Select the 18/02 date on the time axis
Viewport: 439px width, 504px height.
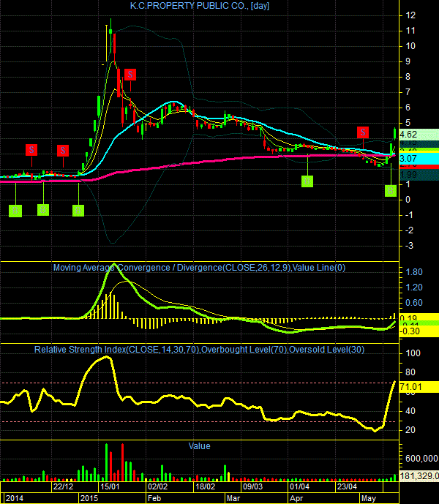(x=205, y=486)
